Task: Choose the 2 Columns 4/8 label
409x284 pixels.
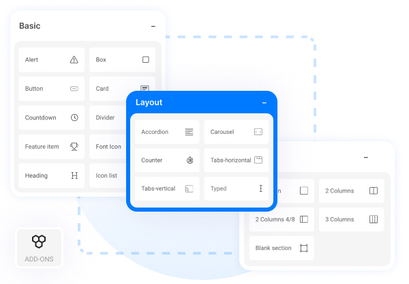Action: [x=275, y=219]
